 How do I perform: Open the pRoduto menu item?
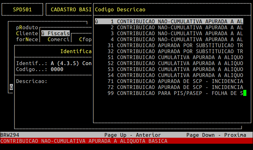point(27,27)
